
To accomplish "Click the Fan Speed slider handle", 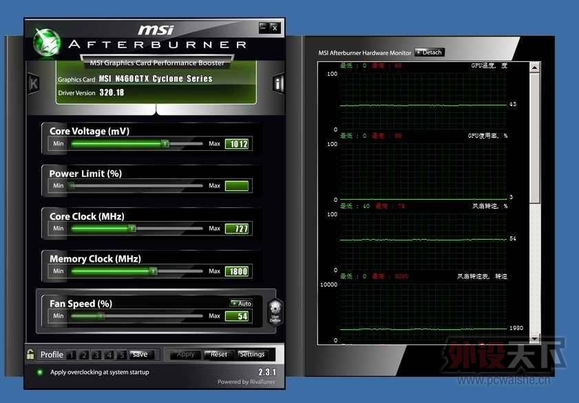I will 101,316.
